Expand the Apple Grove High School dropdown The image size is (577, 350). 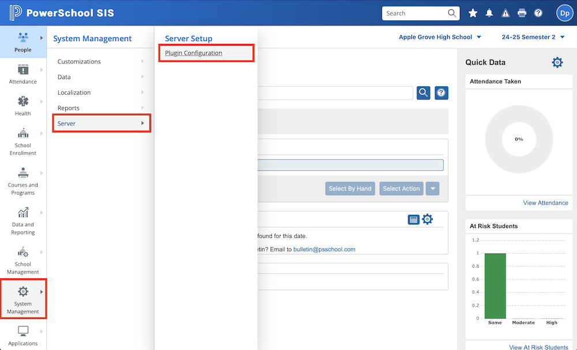pyautogui.click(x=440, y=38)
